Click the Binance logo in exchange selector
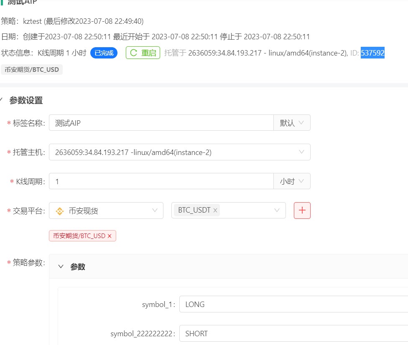Viewport: 408px width, 345px height. [x=60, y=211]
